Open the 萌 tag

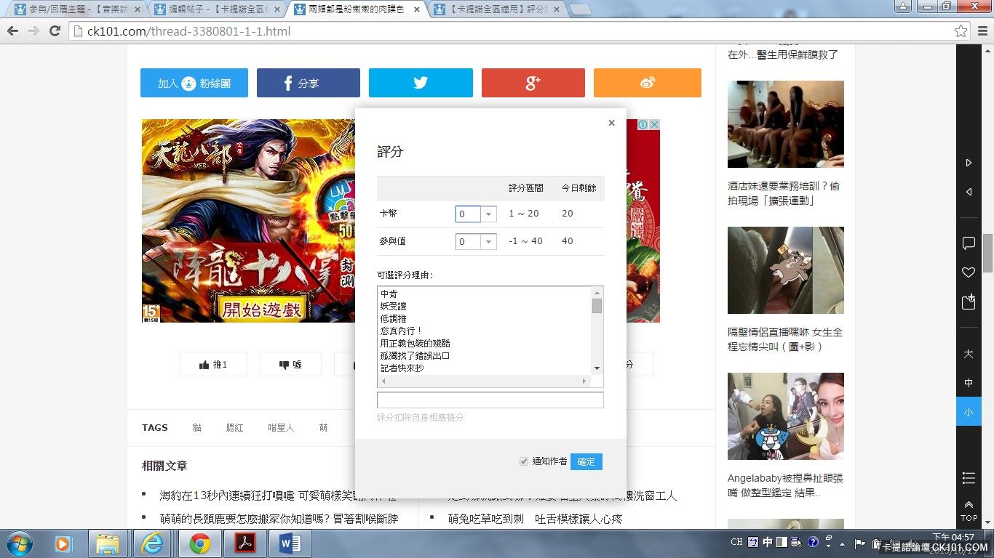pos(323,428)
